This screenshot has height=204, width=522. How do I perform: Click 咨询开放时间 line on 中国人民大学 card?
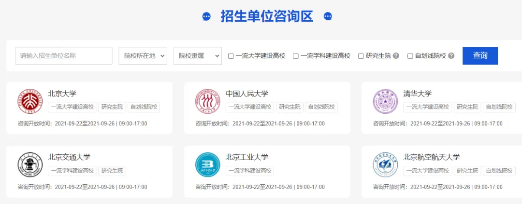(260, 123)
